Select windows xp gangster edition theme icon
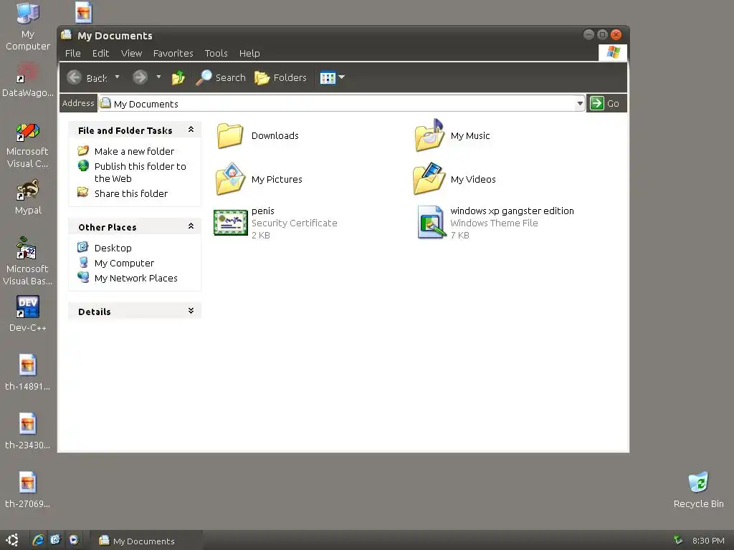The height and width of the screenshot is (550, 734). coord(430,222)
